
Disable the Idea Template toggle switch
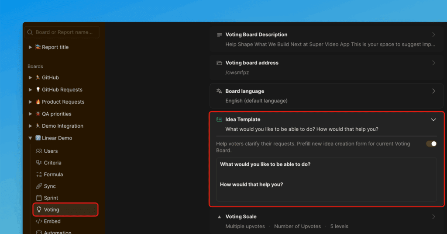431,144
